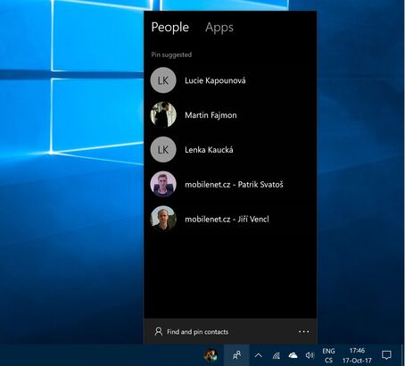Click the ENG CS language indicator
Viewport: 405px width, 366px height.
(328, 355)
